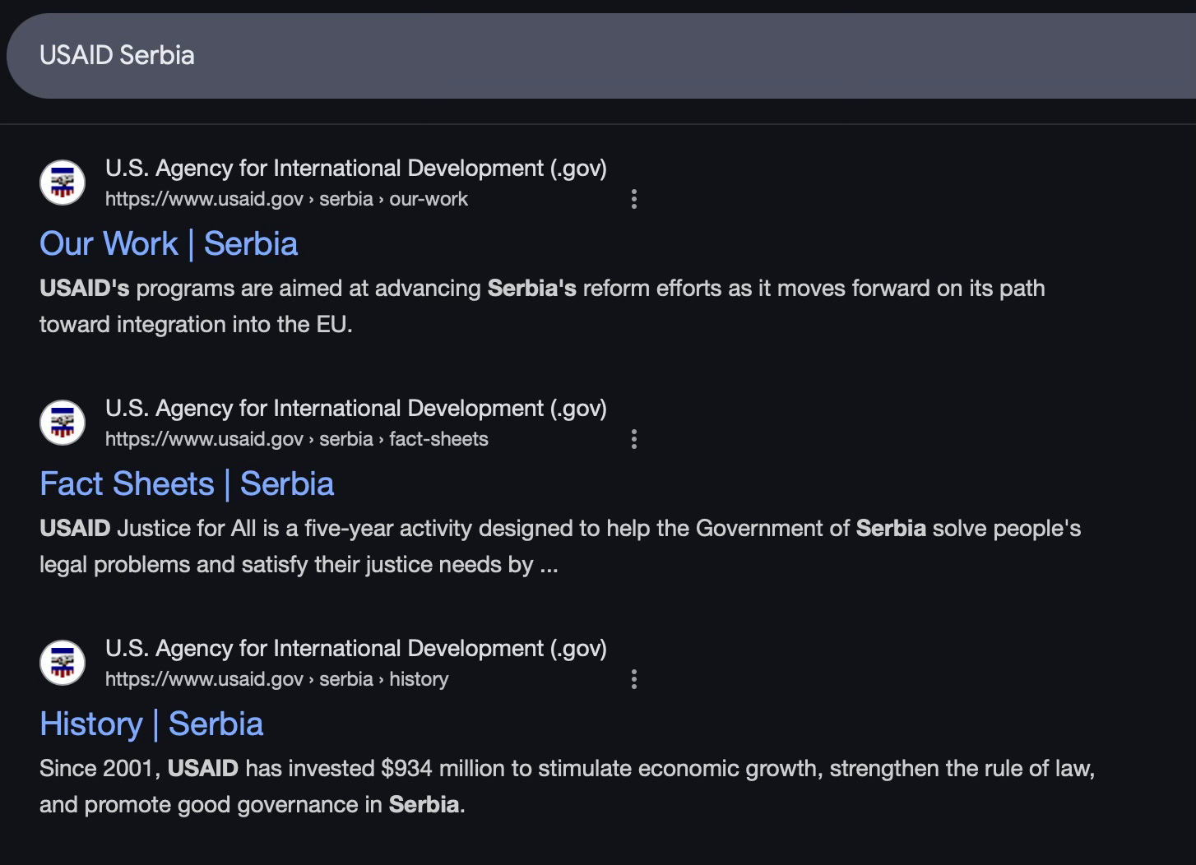Open the 'Our Work | Serbia' result
The image size is (1196, 865).
(169, 244)
